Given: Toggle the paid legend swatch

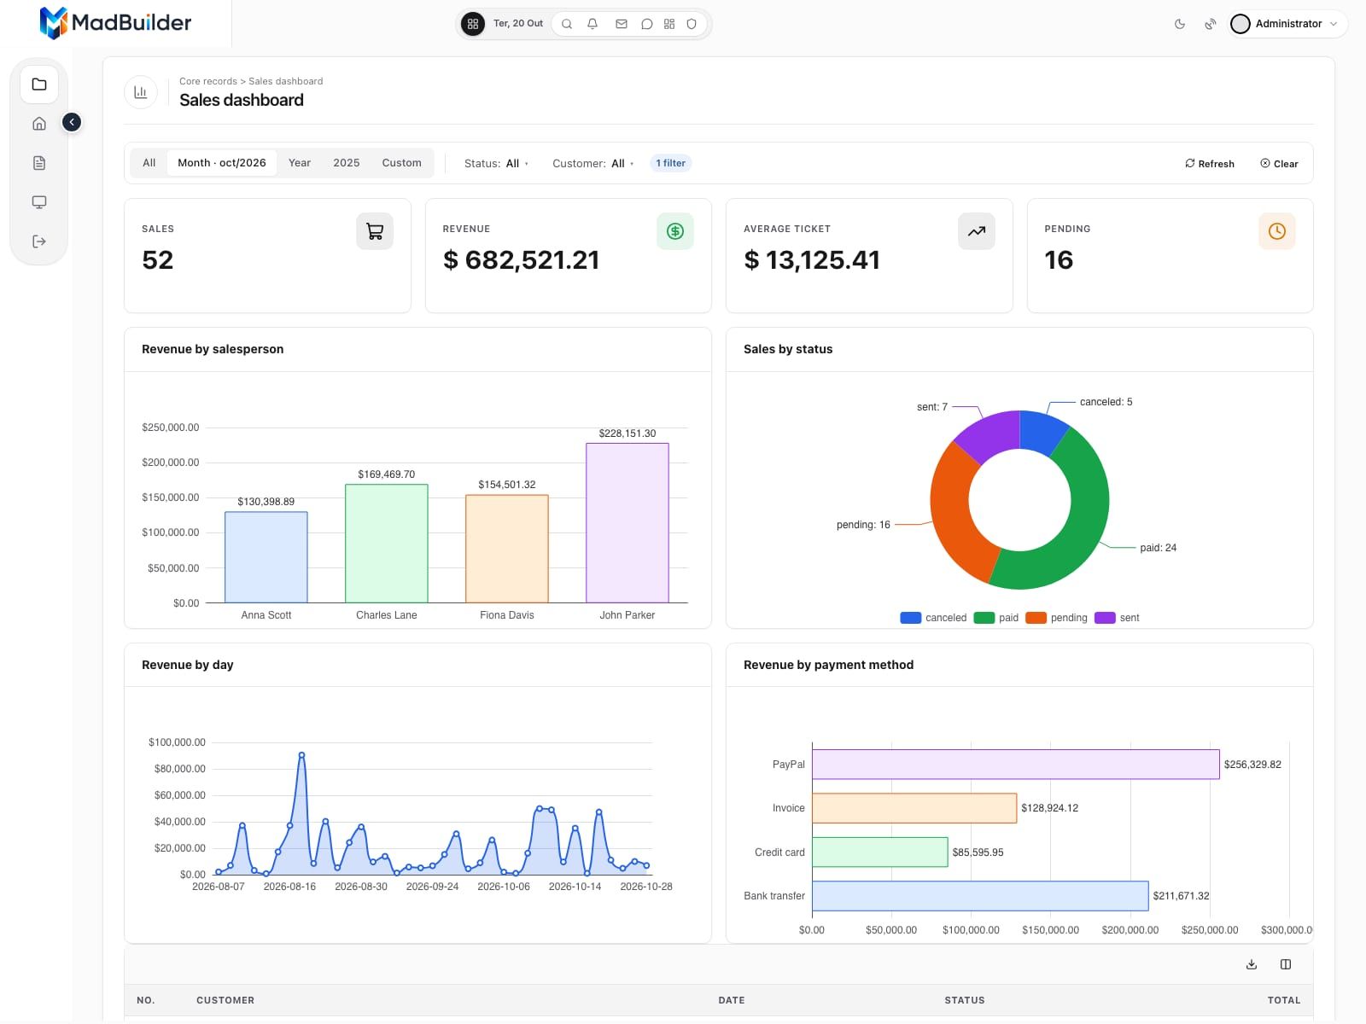Looking at the screenshot, I should click(984, 618).
